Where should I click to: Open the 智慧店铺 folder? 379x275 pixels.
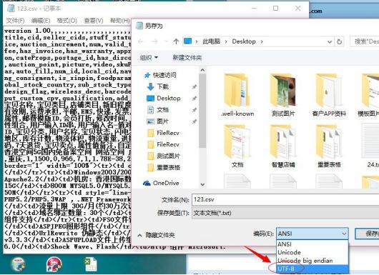click(x=283, y=146)
